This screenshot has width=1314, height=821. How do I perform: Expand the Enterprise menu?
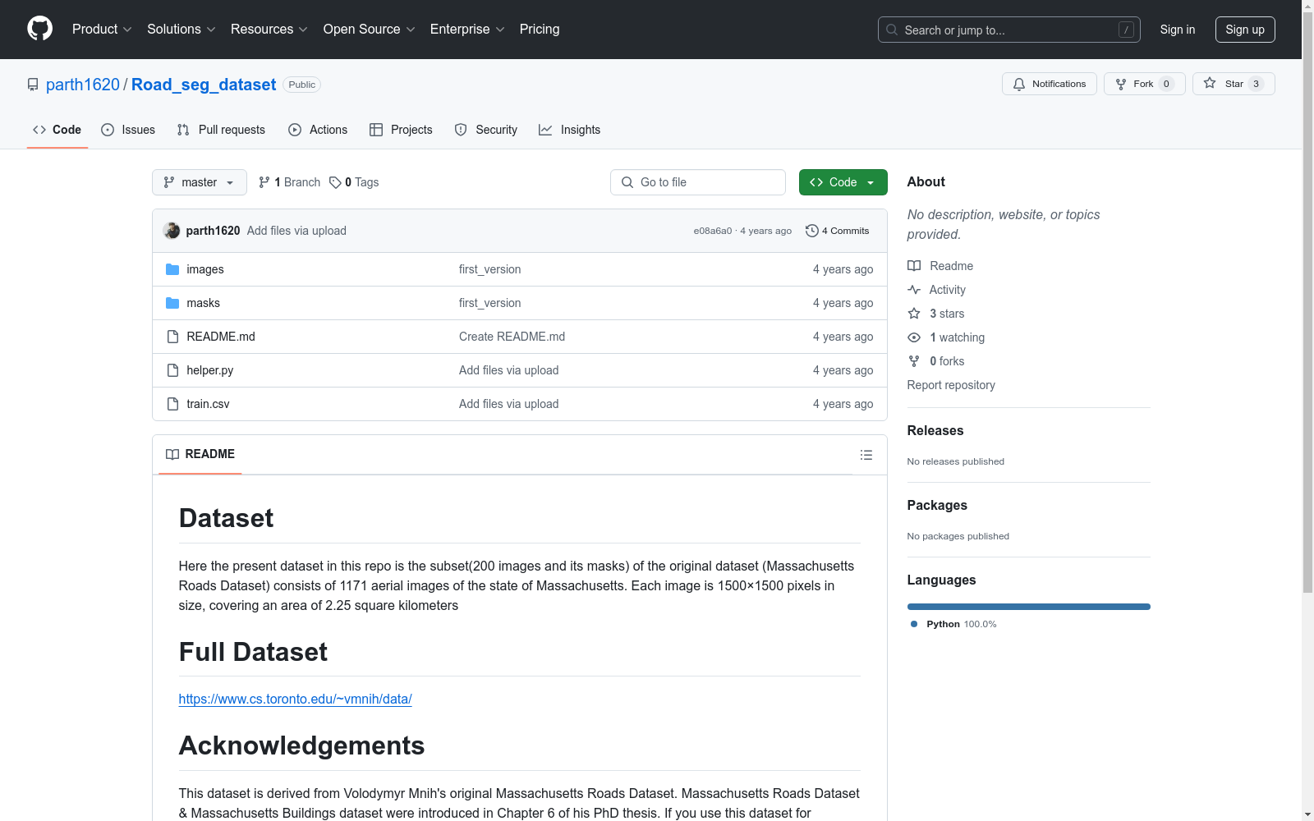pos(467,29)
